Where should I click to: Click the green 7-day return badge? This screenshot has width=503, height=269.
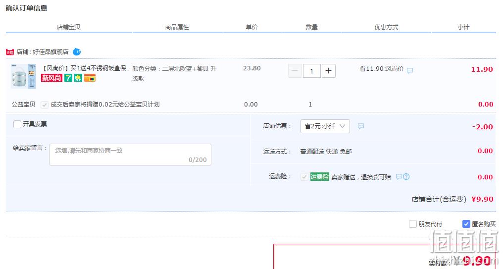(x=68, y=78)
